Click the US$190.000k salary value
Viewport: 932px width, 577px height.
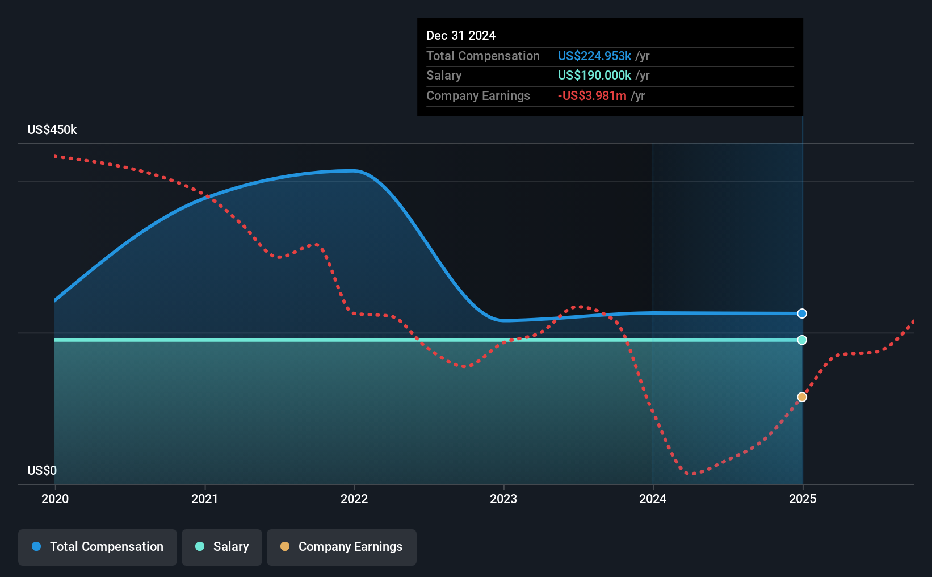[x=594, y=75]
